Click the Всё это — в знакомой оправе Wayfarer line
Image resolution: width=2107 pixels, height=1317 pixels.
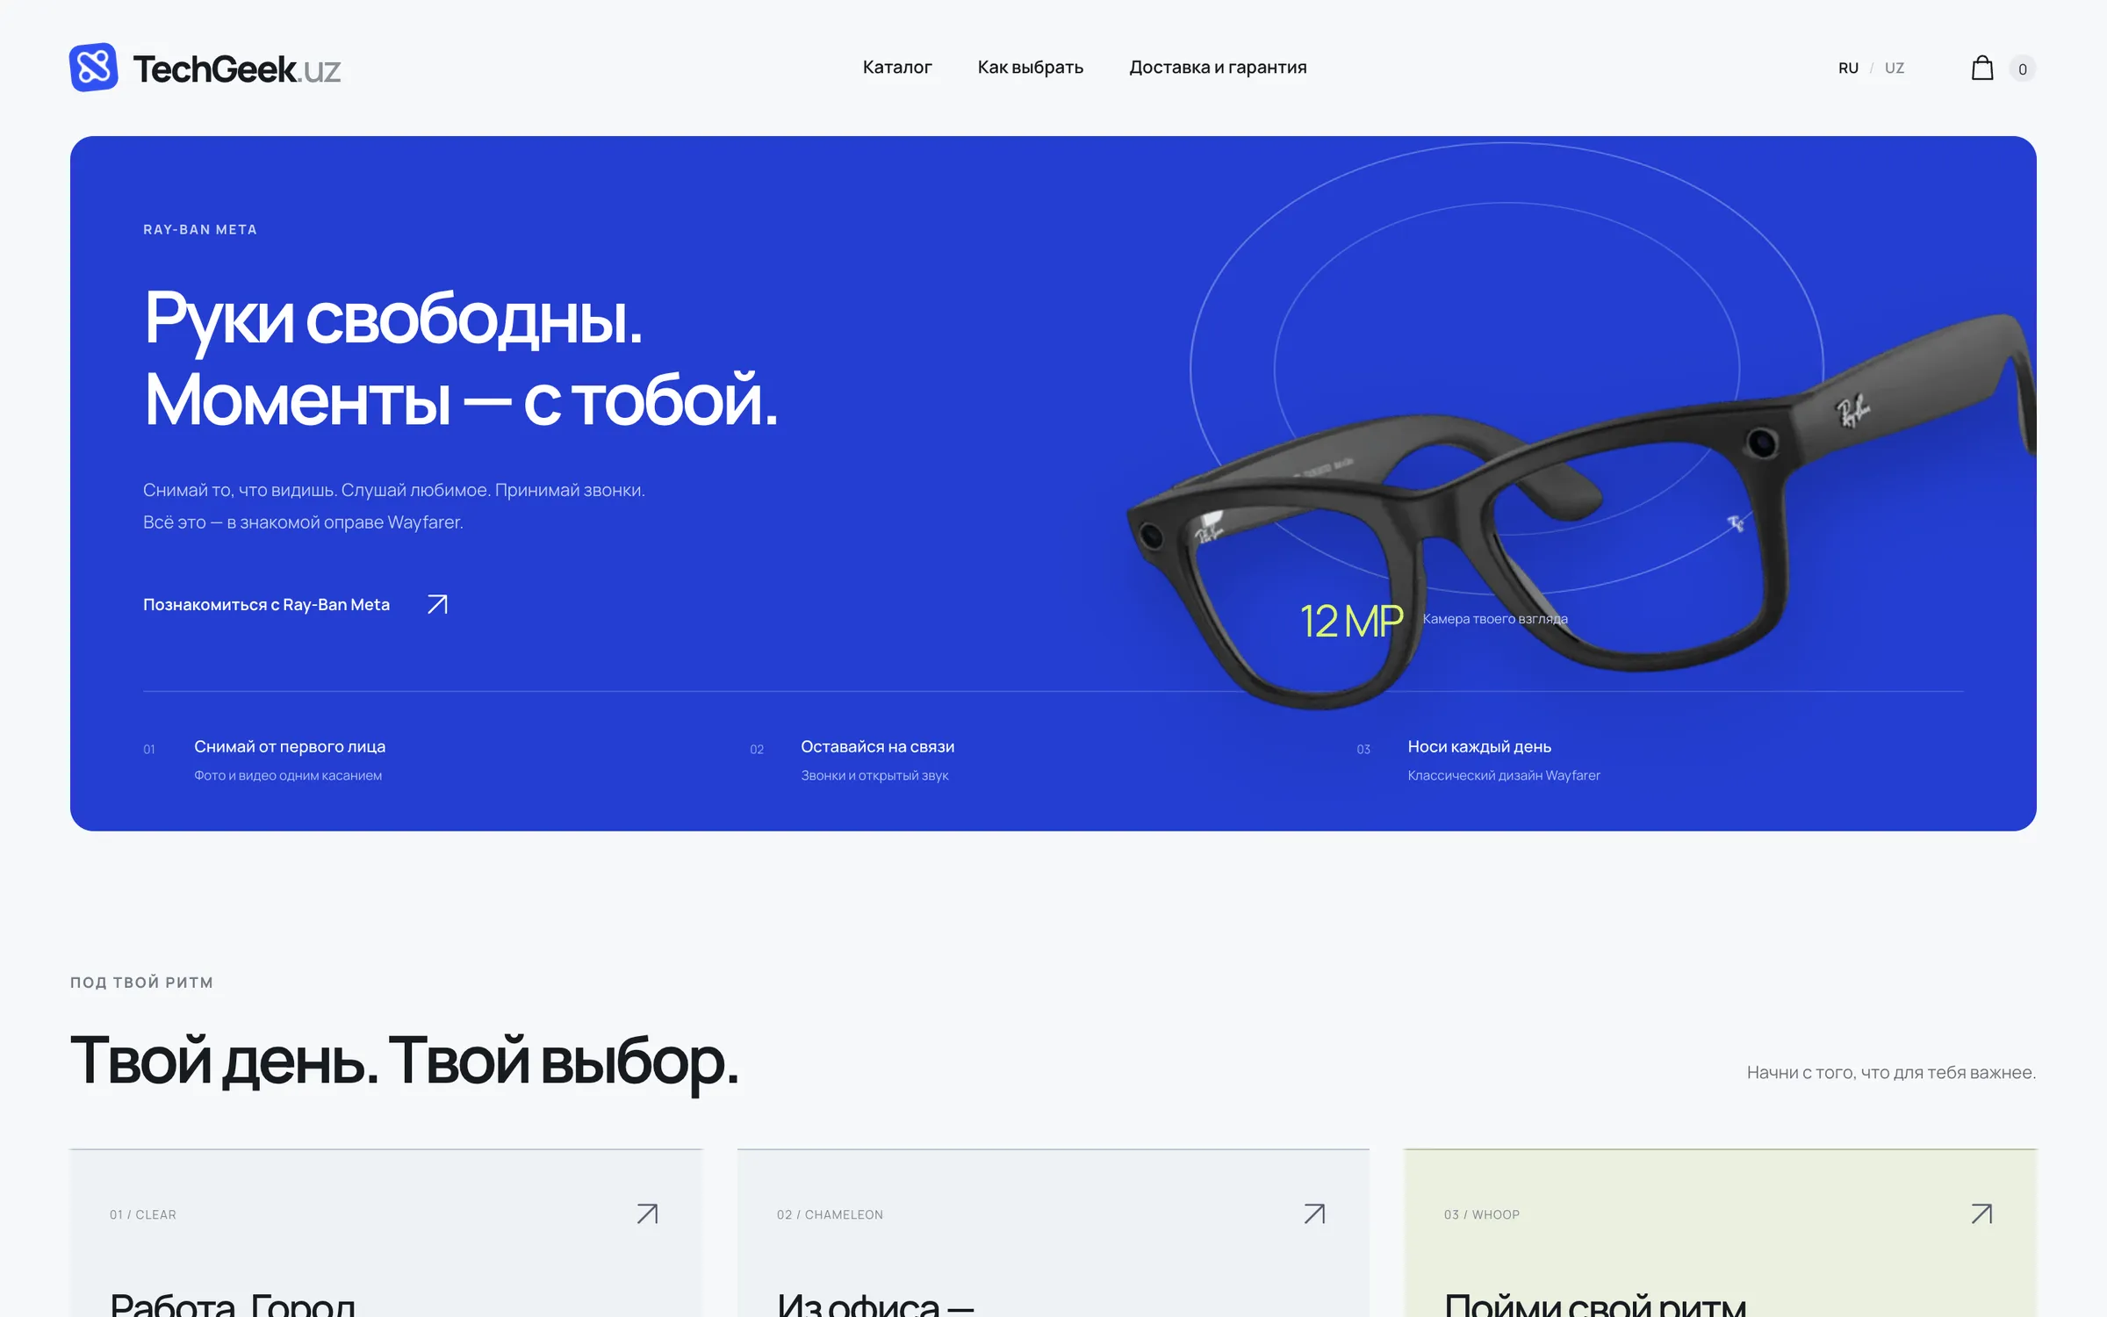303,522
